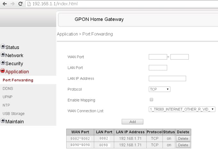Open the Security section

click(x=14, y=64)
